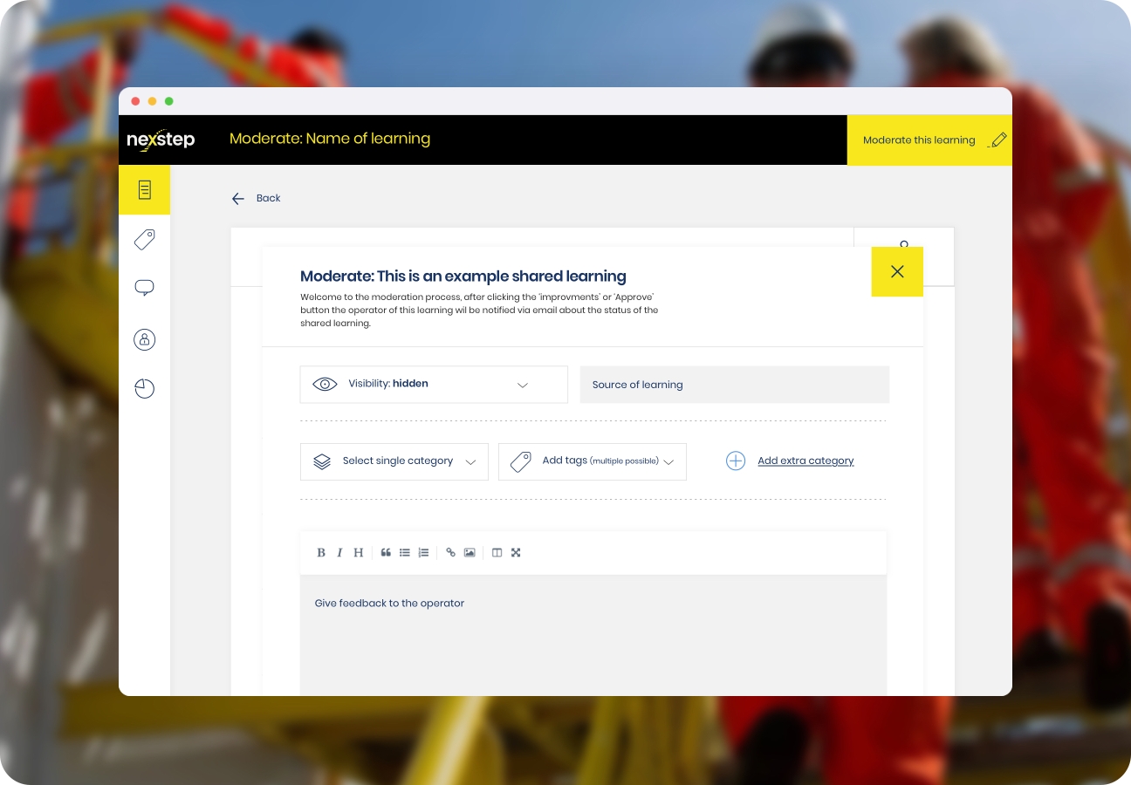
Task: Click the Source of learning field
Action: [x=734, y=385]
